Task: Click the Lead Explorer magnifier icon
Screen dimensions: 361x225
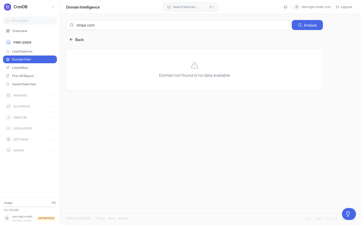Action: coord(8,51)
